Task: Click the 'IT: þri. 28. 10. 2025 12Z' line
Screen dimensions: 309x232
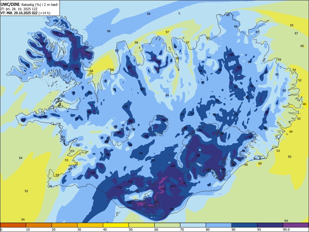Action: click(19, 9)
